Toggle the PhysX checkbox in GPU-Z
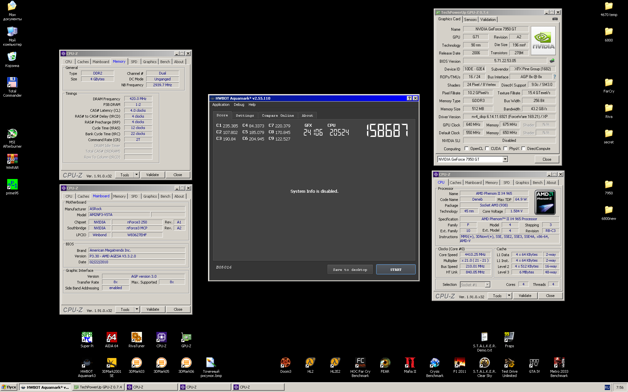This screenshot has width=628, height=392. pyautogui.click(x=506, y=149)
